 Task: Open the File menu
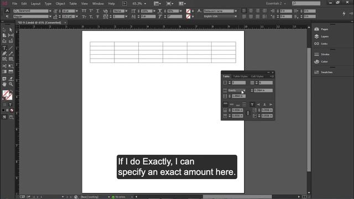pos(15,4)
